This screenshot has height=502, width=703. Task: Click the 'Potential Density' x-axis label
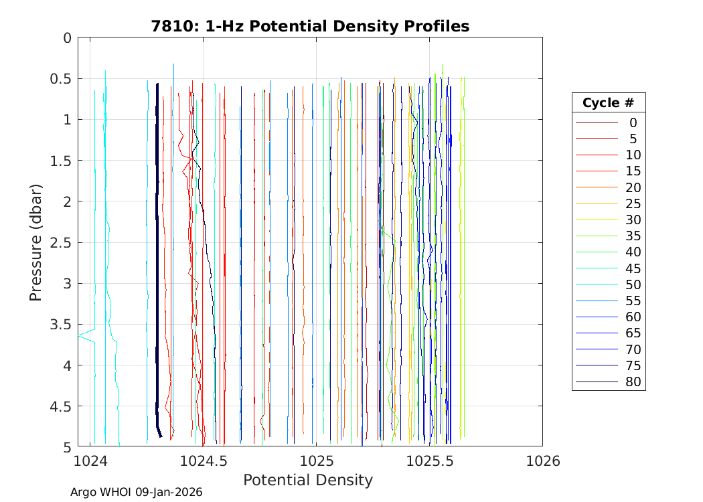pos(307,480)
